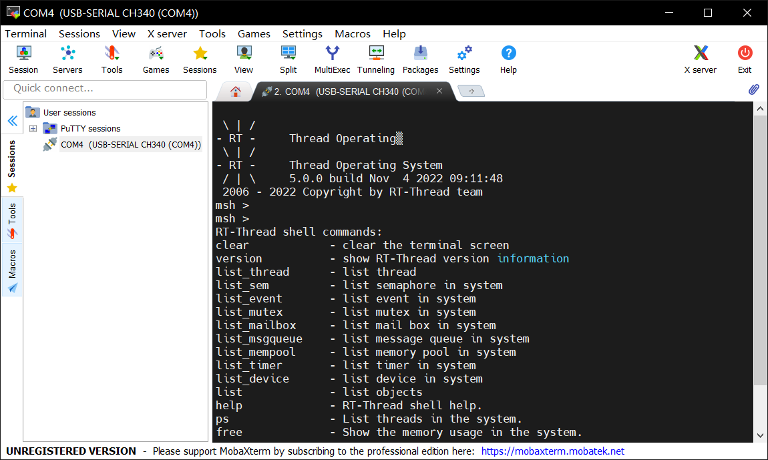Viewport: 768px width, 460px height.
Task: Open the Sessions menu
Action: coord(79,34)
